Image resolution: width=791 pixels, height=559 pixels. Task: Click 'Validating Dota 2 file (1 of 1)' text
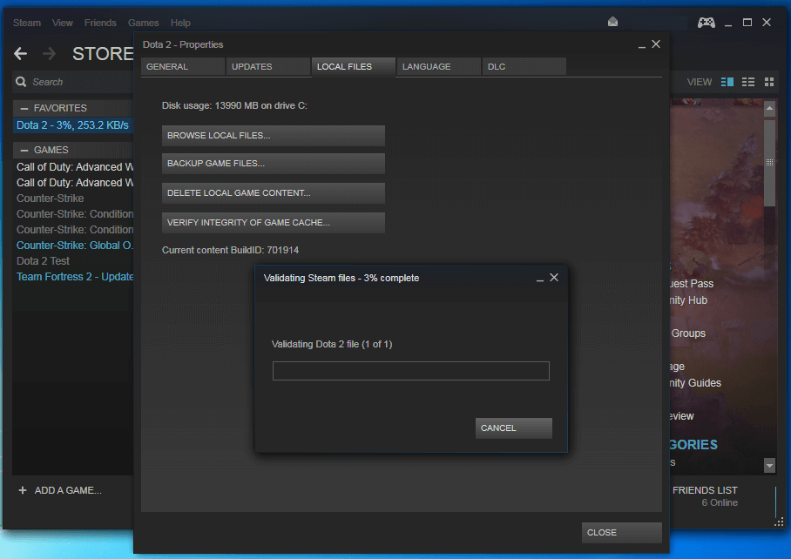coord(332,344)
